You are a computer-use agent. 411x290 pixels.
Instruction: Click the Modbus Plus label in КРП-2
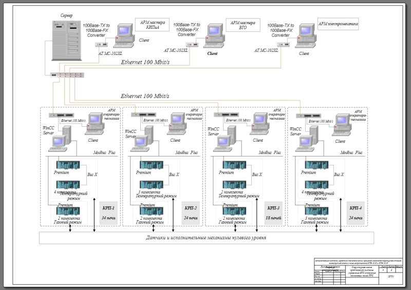click(186, 152)
